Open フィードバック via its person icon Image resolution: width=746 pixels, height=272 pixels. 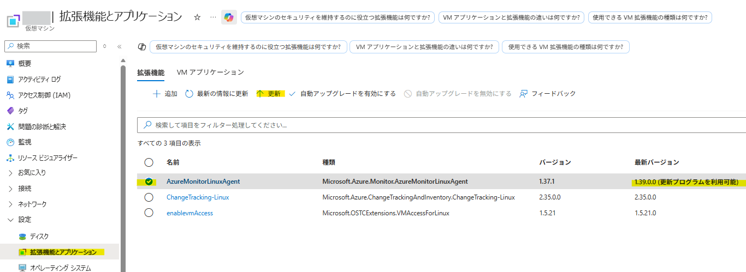524,94
